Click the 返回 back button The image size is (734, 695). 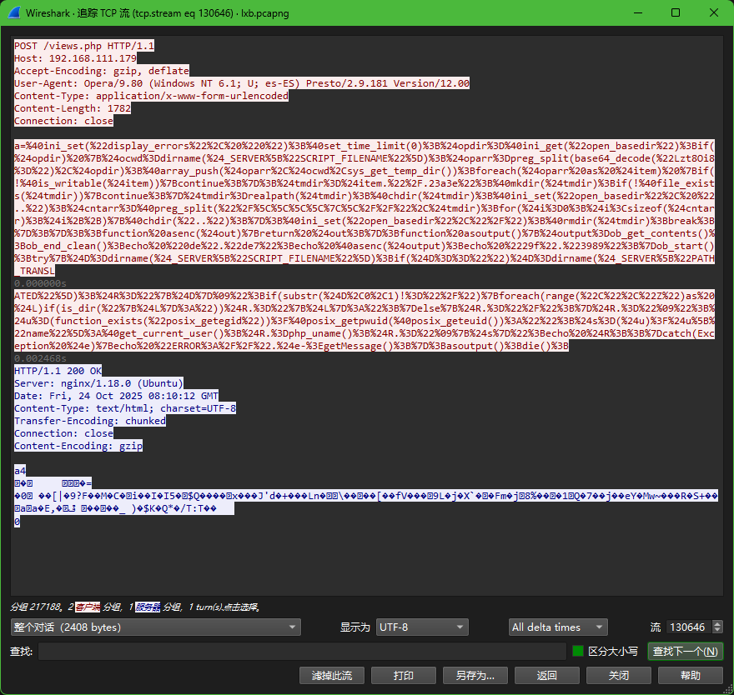pos(546,676)
